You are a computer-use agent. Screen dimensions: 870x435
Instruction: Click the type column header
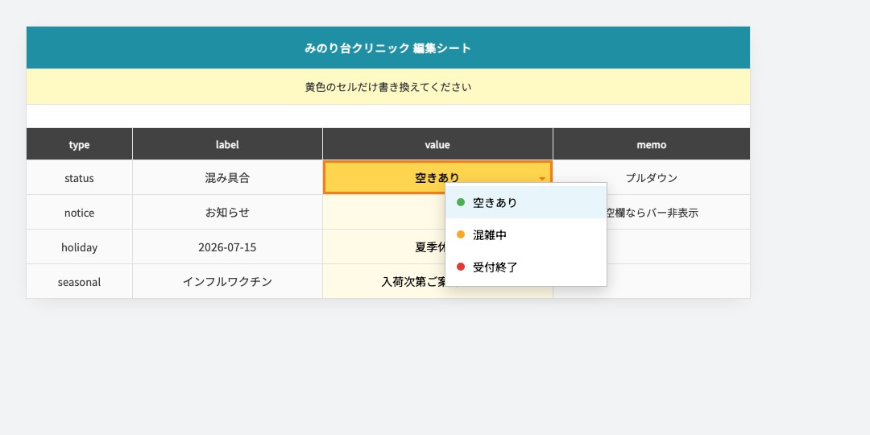pyautogui.click(x=79, y=144)
